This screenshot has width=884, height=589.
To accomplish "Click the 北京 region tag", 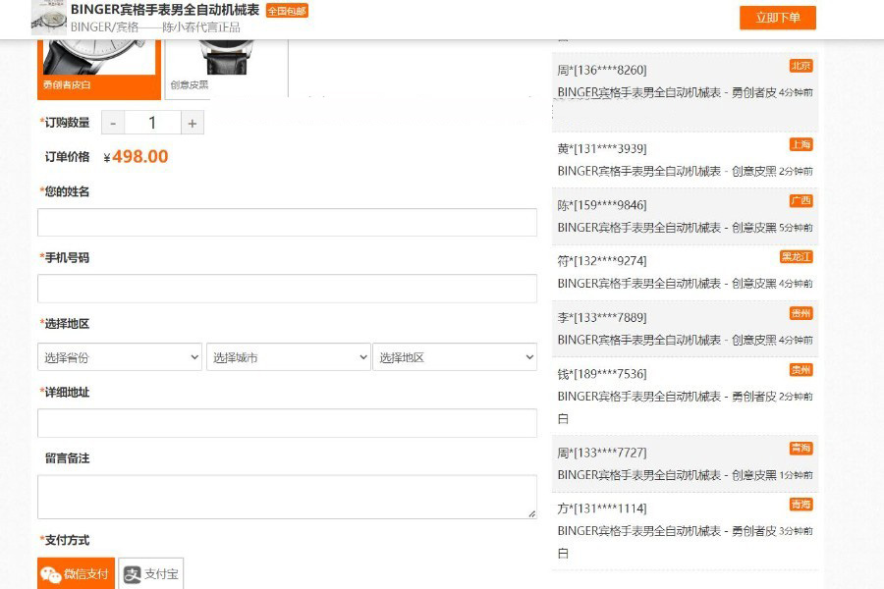I will (x=801, y=66).
